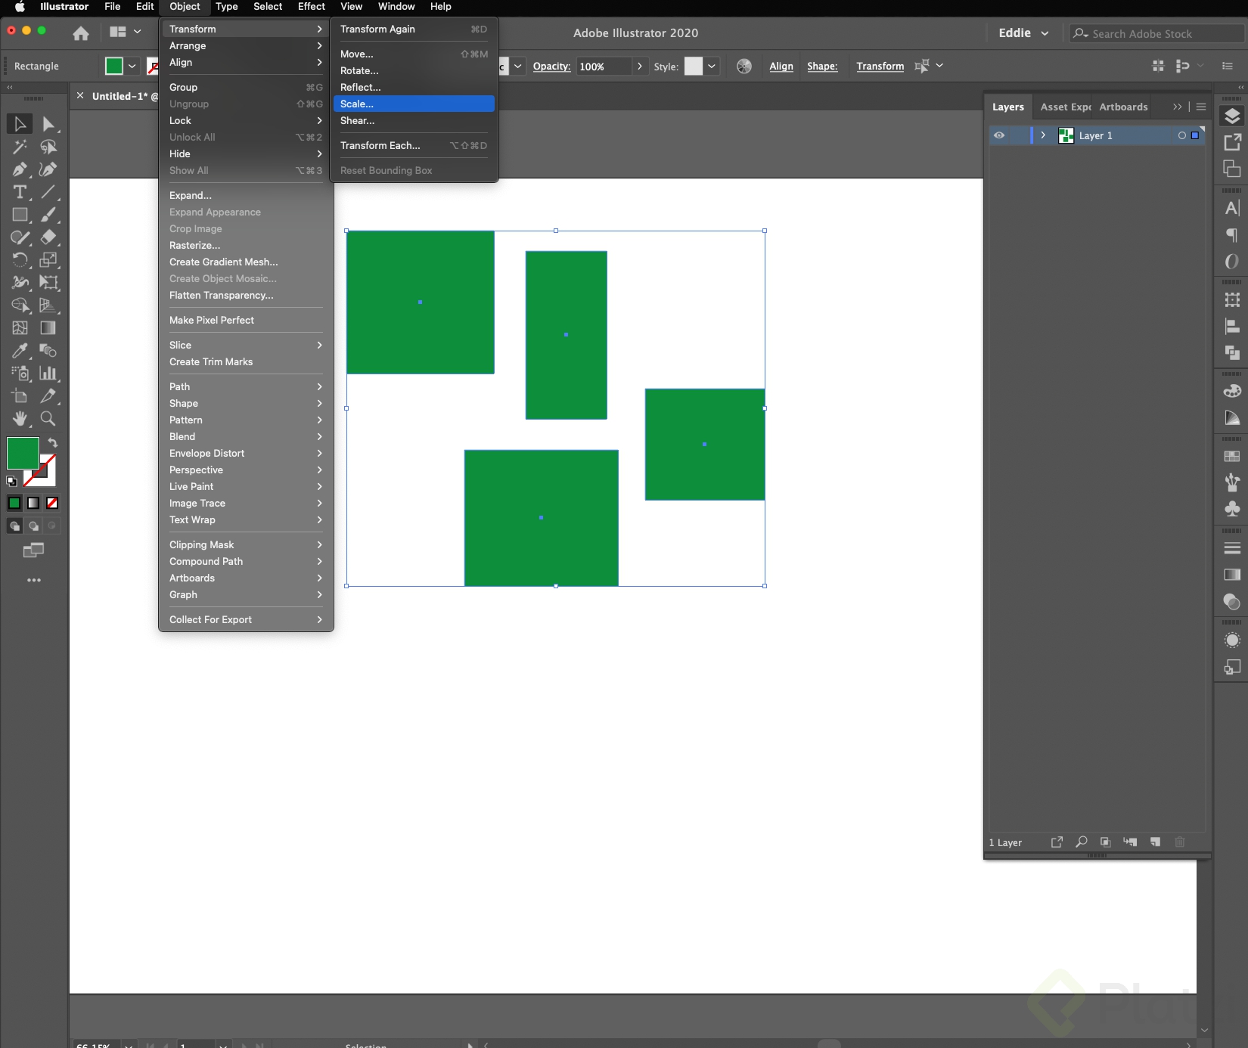
Task: Expand the Opacity slider arrow
Action: click(x=640, y=66)
